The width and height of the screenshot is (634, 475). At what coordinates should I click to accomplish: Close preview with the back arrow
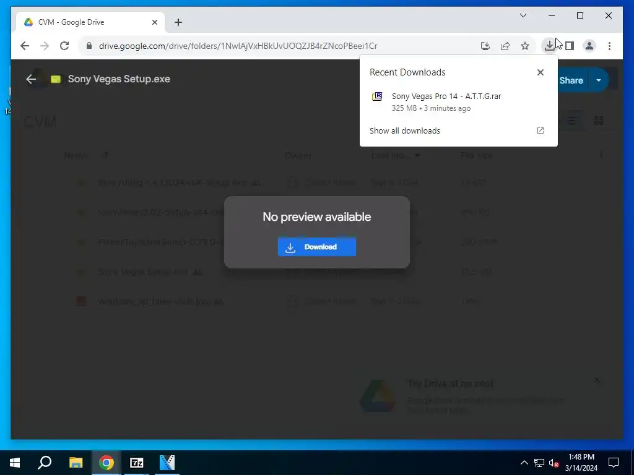click(31, 79)
